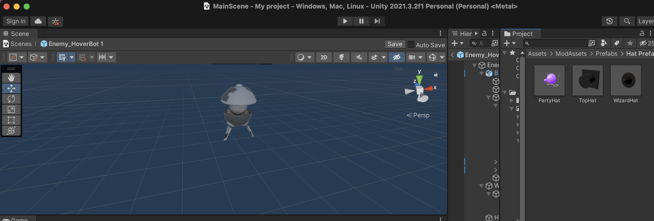The width and height of the screenshot is (654, 221).
Task: Open the Project create plus dropdown
Action: tap(509, 43)
